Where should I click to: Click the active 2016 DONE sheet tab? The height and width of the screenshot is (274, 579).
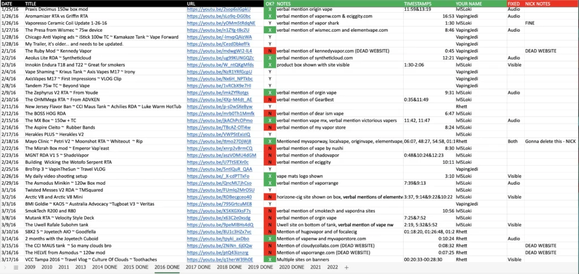[x=167, y=267]
